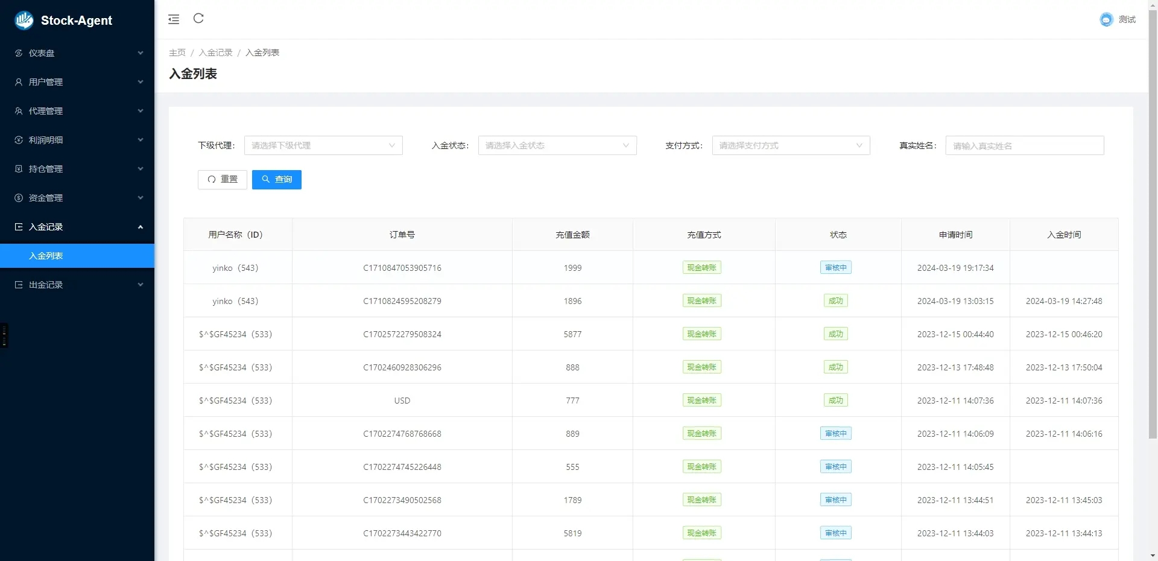
Task: Focus the 真实姓名 input field
Action: tap(1024, 145)
